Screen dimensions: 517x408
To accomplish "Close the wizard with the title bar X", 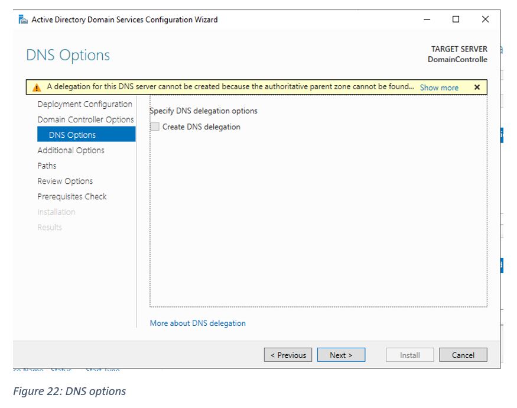I will click(x=485, y=20).
